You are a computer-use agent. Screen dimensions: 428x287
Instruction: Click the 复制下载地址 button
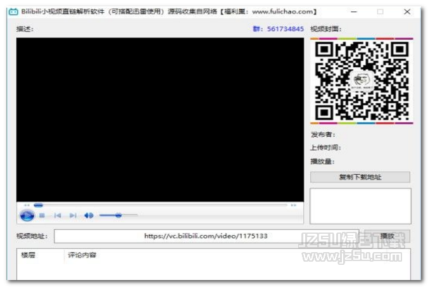[x=360, y=177]
